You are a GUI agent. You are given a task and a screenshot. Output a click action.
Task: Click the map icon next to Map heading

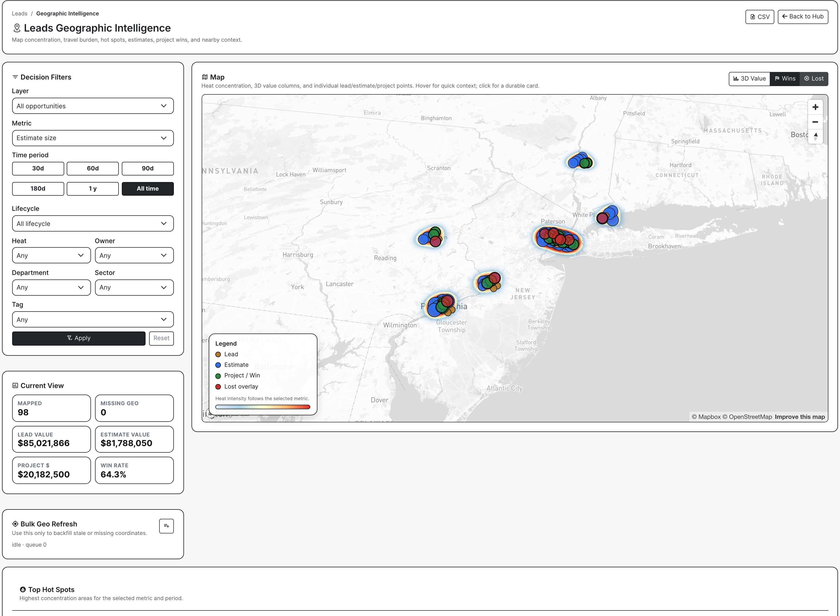point(204,77)
